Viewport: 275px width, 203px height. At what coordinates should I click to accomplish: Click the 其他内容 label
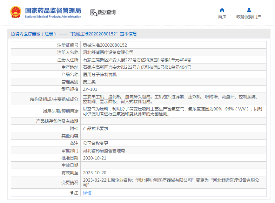point(70,136)
